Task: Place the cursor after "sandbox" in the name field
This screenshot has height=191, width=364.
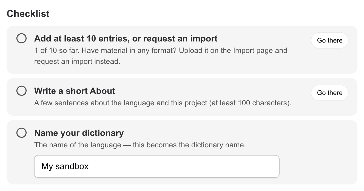Action: pos(89,166)
